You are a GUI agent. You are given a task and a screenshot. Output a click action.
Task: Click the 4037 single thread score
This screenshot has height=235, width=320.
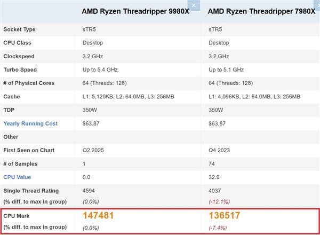click(215, 191)
